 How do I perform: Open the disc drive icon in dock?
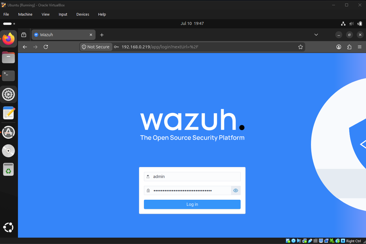tap(8, 151)
